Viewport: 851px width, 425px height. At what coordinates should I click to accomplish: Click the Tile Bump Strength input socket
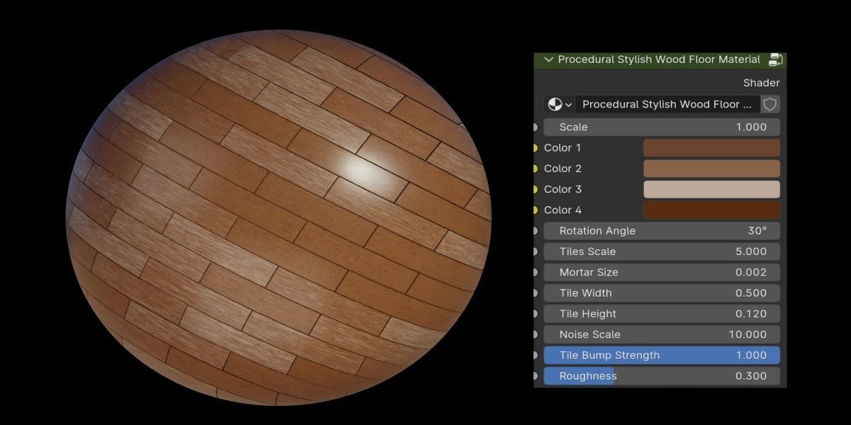(535, 355)
